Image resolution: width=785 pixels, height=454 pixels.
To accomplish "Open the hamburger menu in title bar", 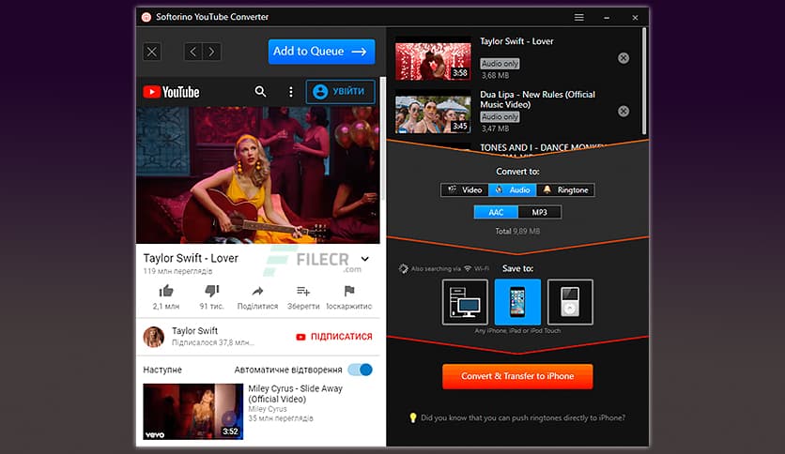I will [578, 17].
